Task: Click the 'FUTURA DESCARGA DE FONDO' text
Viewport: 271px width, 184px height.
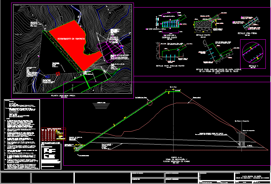Action: 176,161
